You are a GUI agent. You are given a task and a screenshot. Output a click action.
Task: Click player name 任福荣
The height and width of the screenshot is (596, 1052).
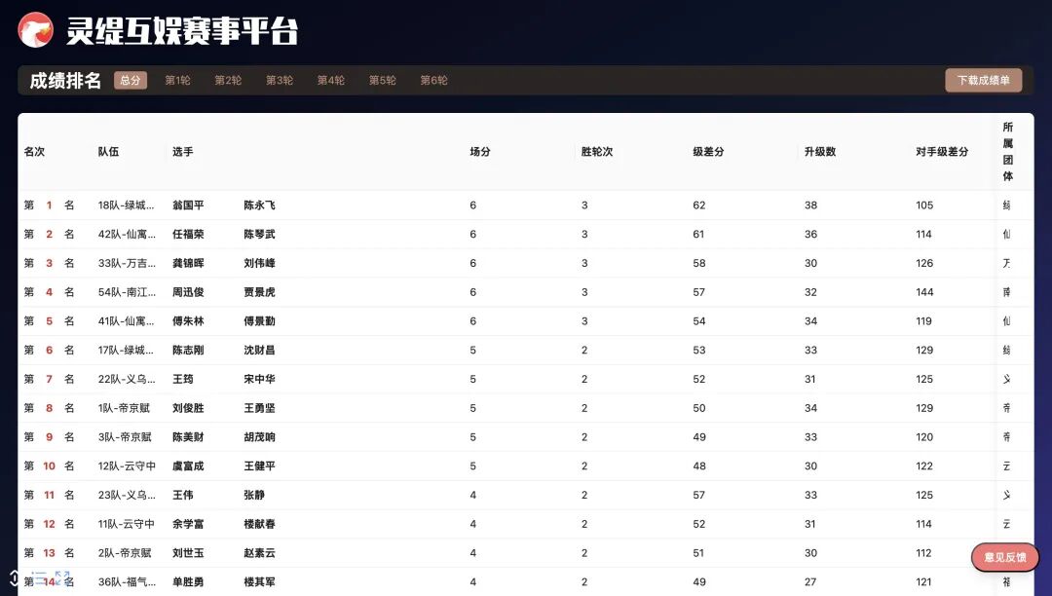(x=188, y=234)
